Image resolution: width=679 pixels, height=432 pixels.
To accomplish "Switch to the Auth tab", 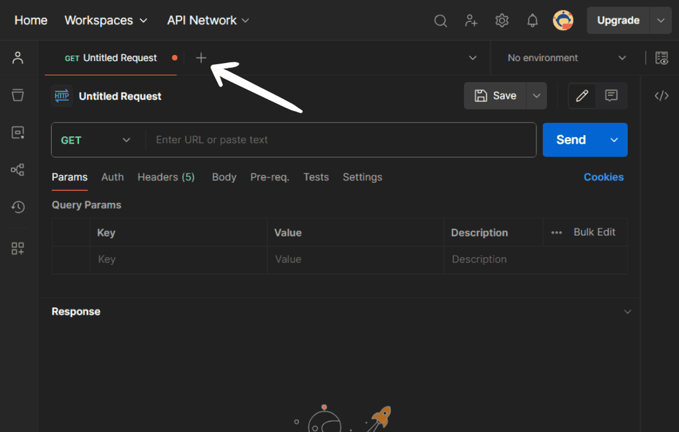I will coord(113,177).
